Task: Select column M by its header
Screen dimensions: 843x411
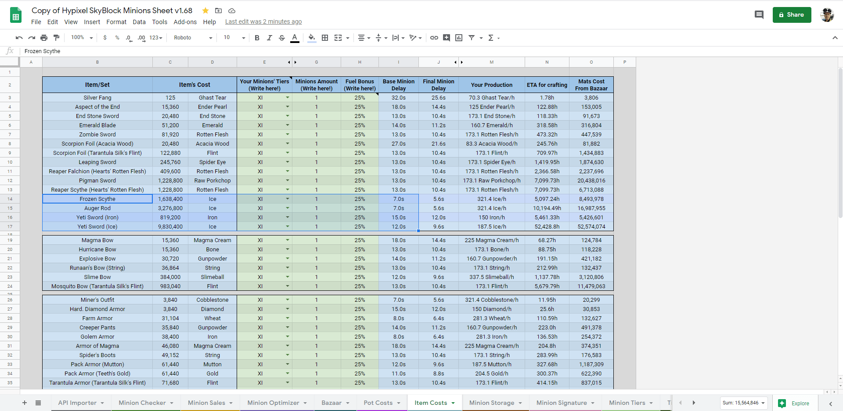Action: pos(492,62)
